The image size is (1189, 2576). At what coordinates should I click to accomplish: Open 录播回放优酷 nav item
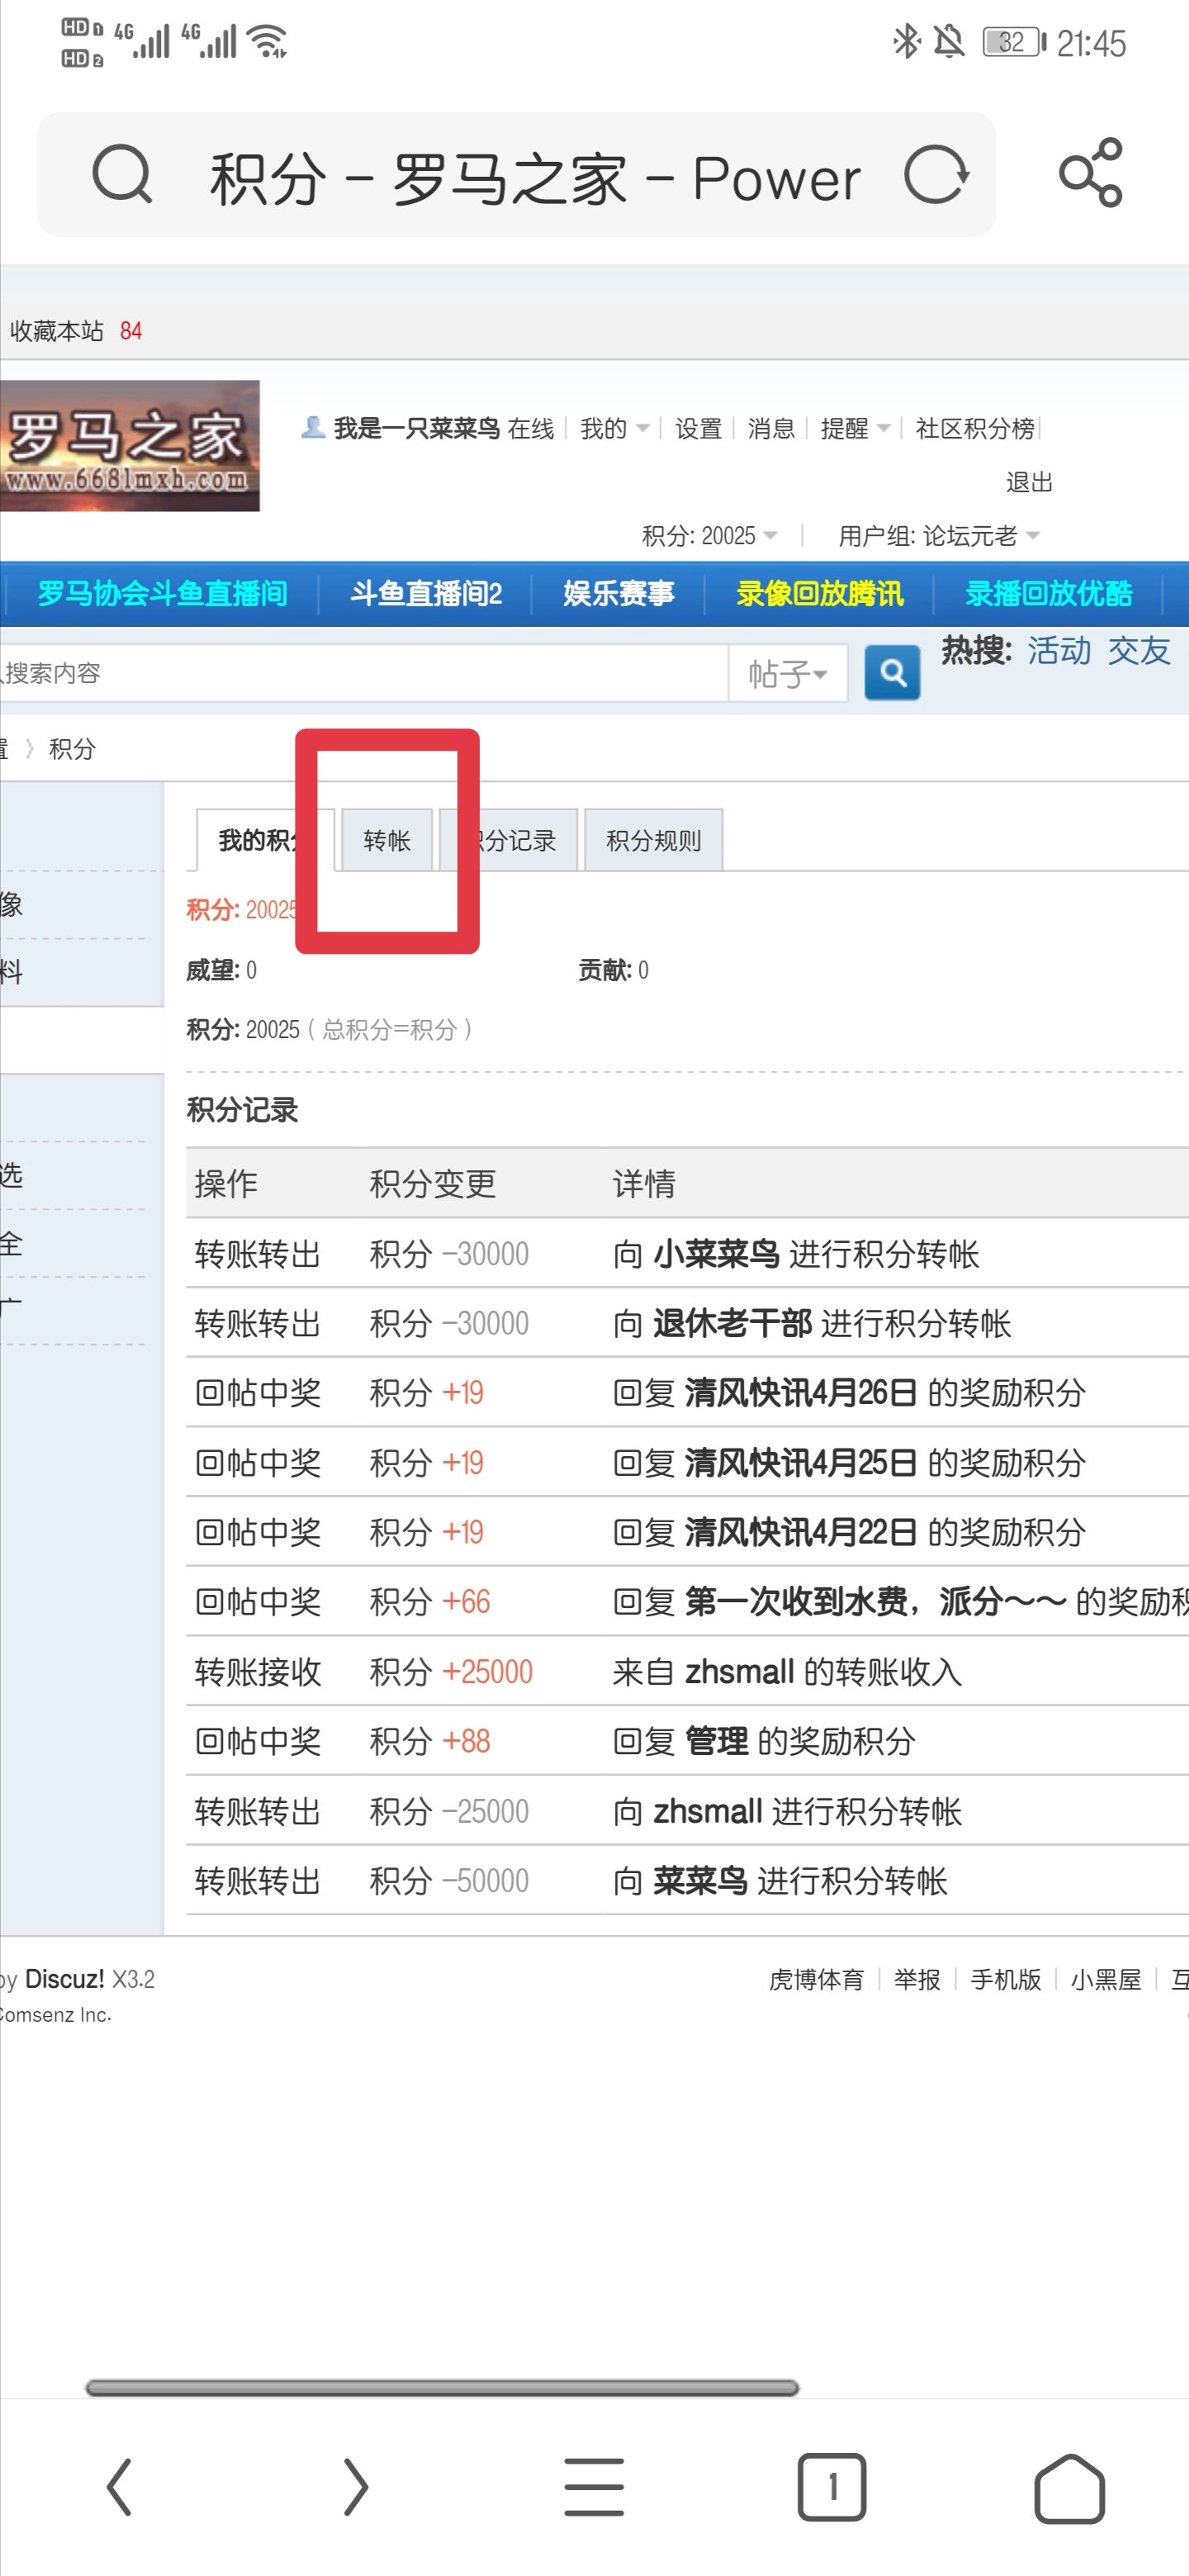pos(1048,593)
